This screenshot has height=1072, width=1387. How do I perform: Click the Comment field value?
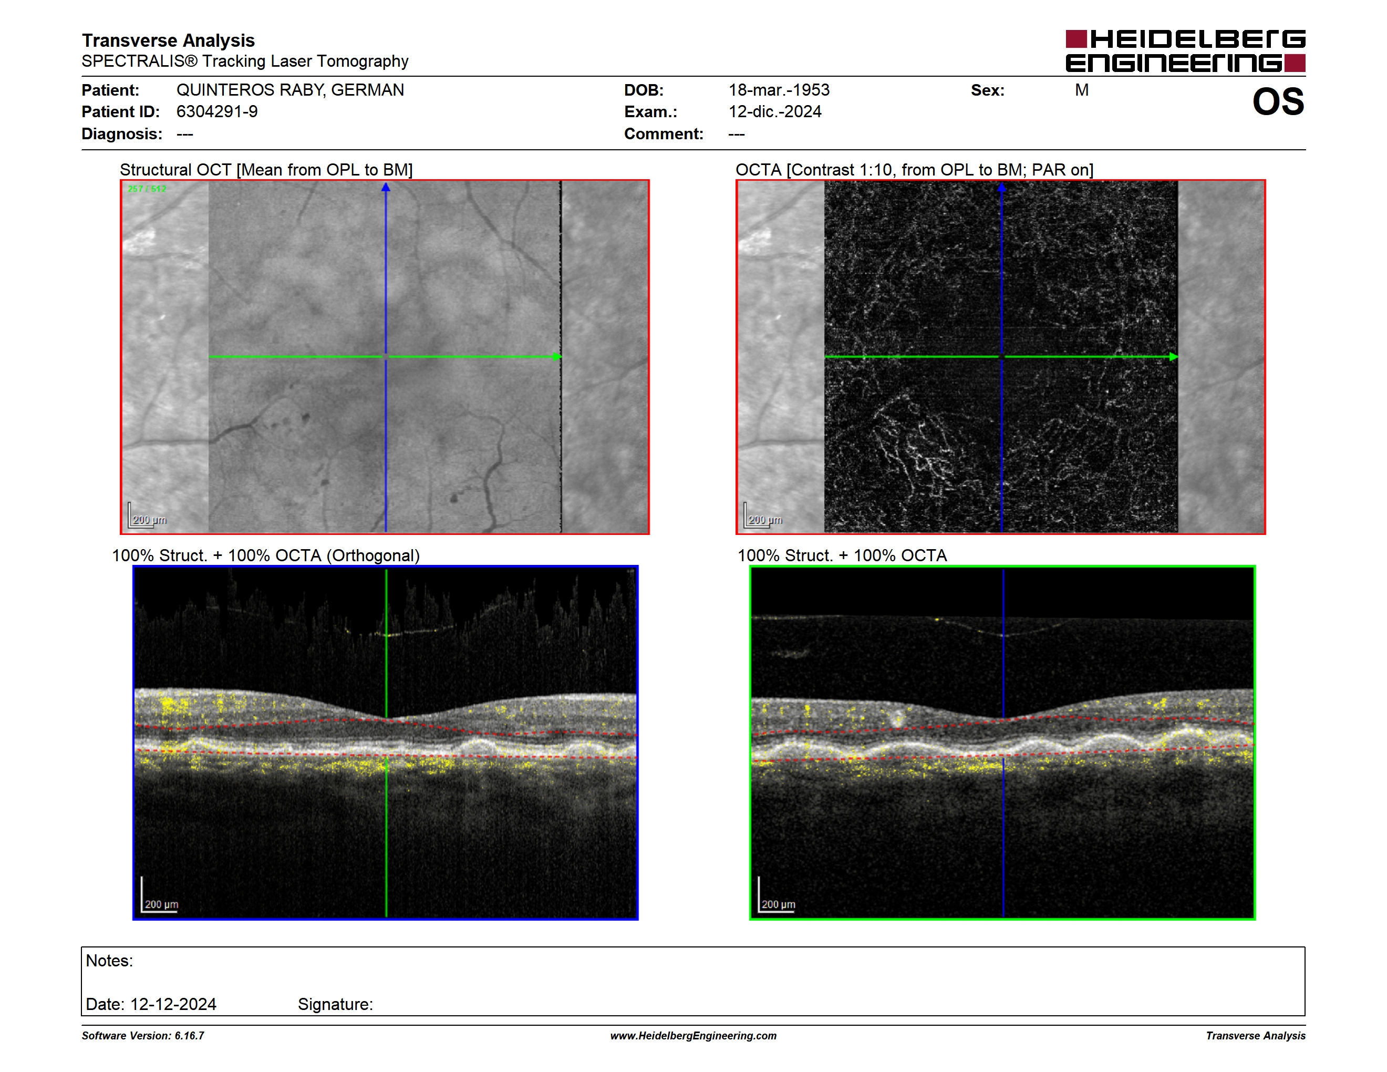coord(737,134)
